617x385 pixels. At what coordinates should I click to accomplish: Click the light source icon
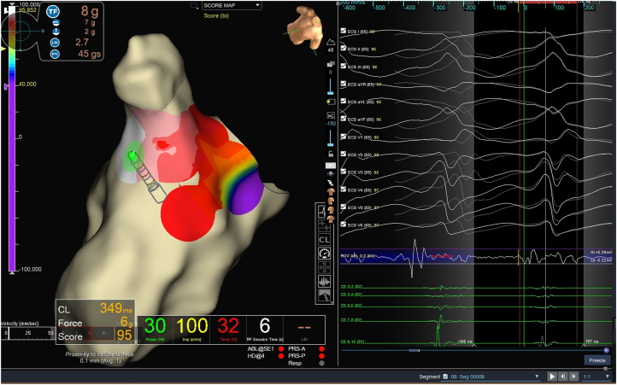click(330, 102)
